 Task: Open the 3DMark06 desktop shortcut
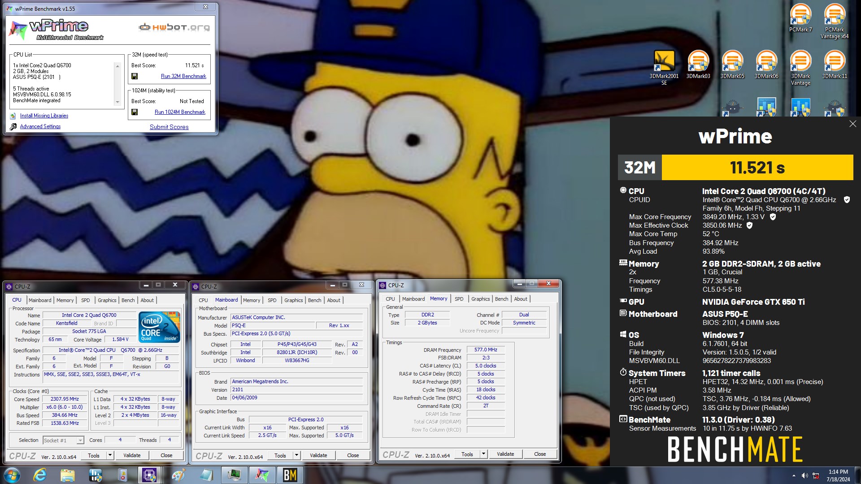click(x=766, y=65)
